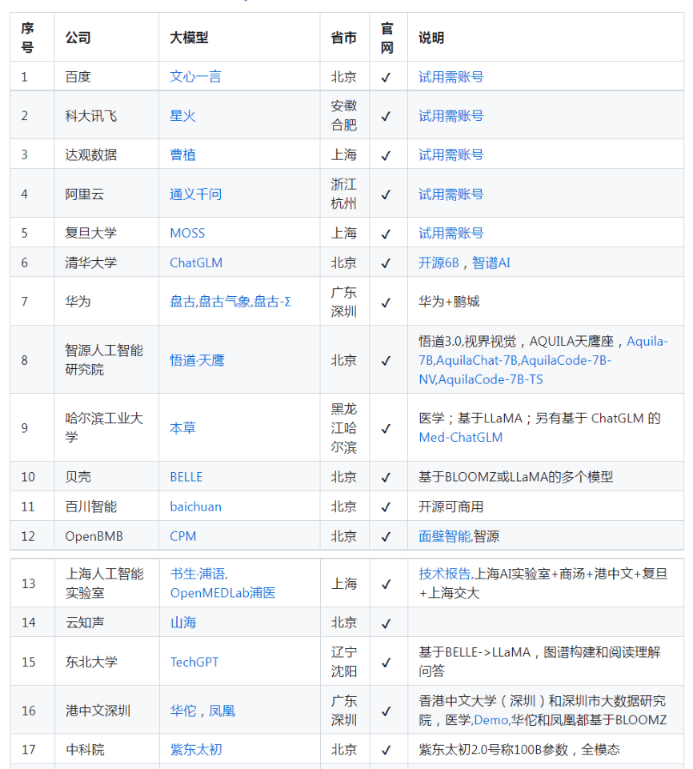The height and width of the screenshot is (769, 693).
Task: Open the OpenMEDLab浦医 link
Action: [222, 593]
